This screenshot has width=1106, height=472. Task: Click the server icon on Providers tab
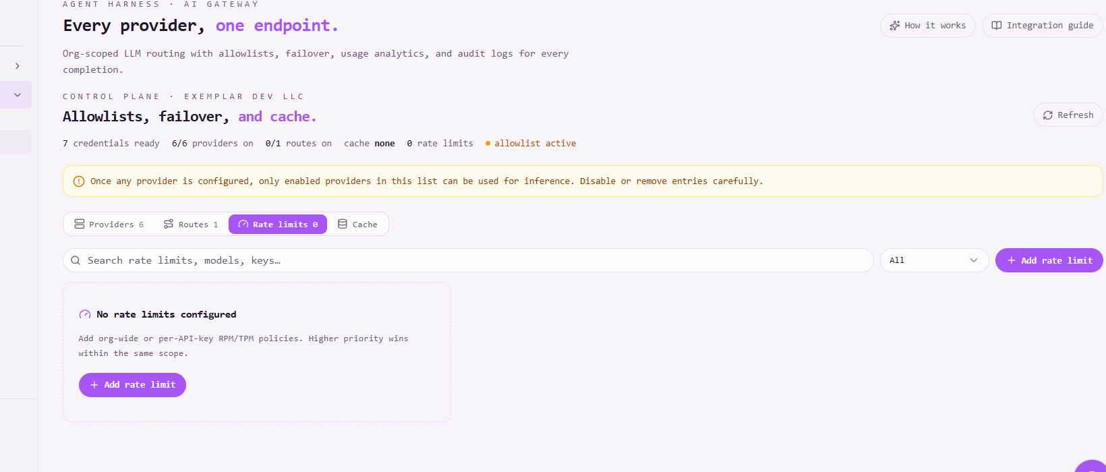[x=80, y=224]
